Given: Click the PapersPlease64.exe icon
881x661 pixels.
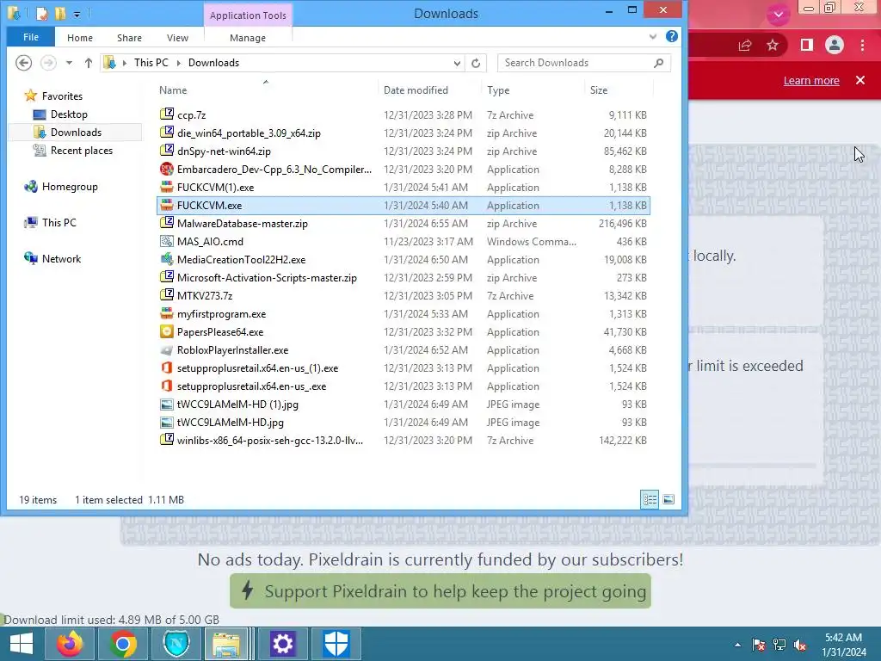Looking at the screenshot, I should (166, 331).
